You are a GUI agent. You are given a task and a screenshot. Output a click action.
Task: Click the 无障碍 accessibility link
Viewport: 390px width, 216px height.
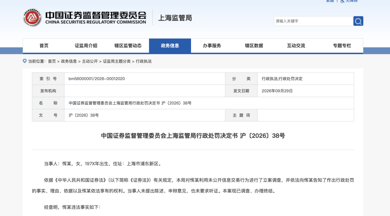click(x=351, y=1)
